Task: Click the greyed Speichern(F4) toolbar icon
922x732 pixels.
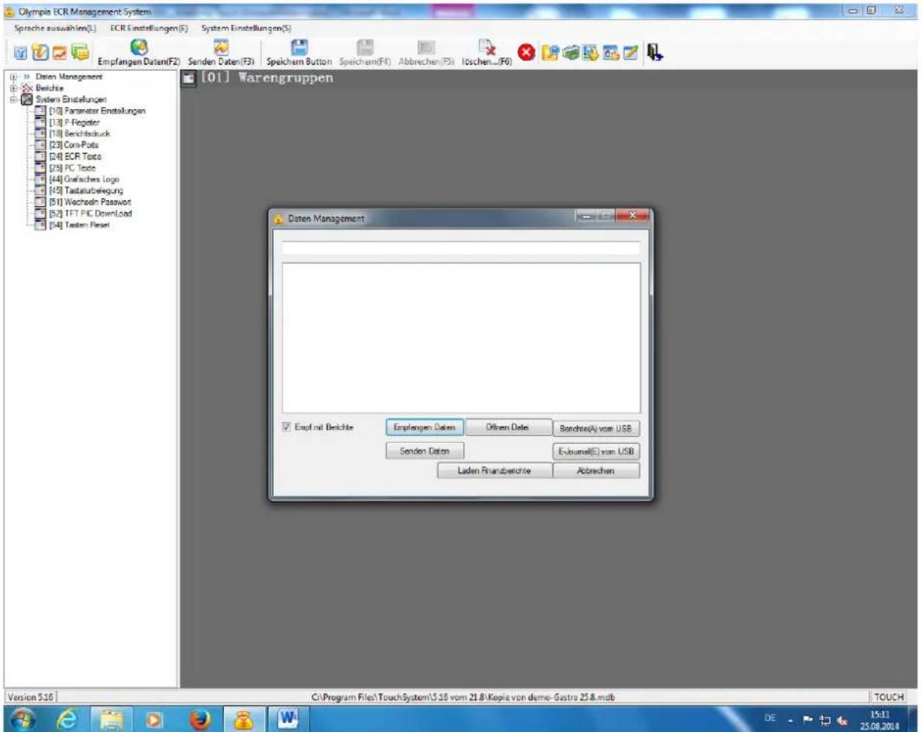Action: (365, 47)
